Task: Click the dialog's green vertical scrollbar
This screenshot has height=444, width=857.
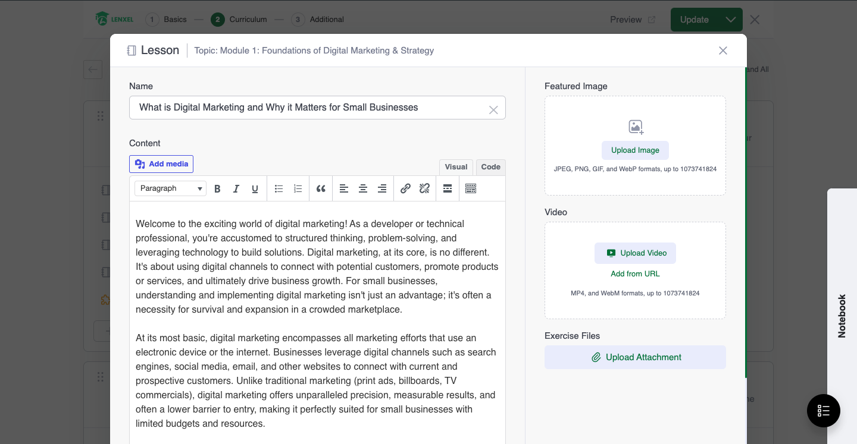Action: (x=746, y=223)
